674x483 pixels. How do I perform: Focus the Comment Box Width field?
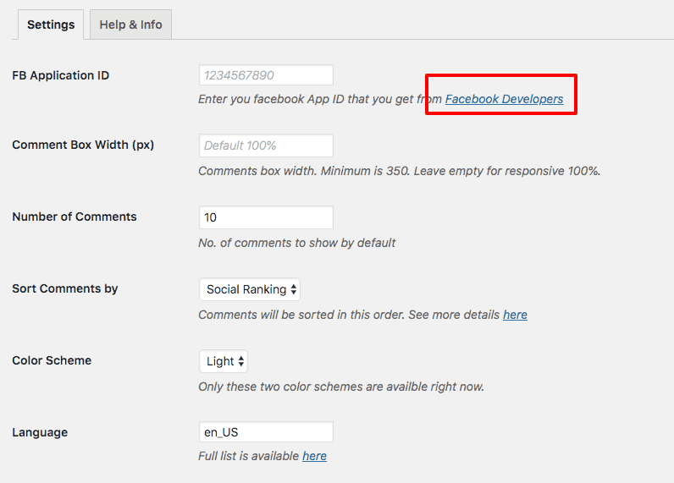[266, 145]
